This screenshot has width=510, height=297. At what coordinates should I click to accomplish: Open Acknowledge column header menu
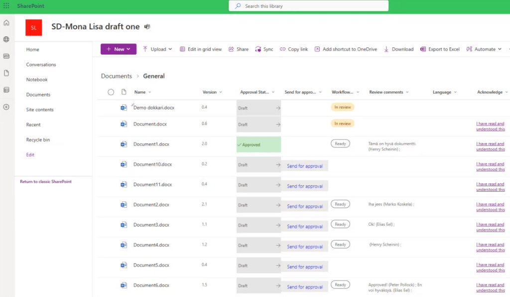[x=493, y=92]
